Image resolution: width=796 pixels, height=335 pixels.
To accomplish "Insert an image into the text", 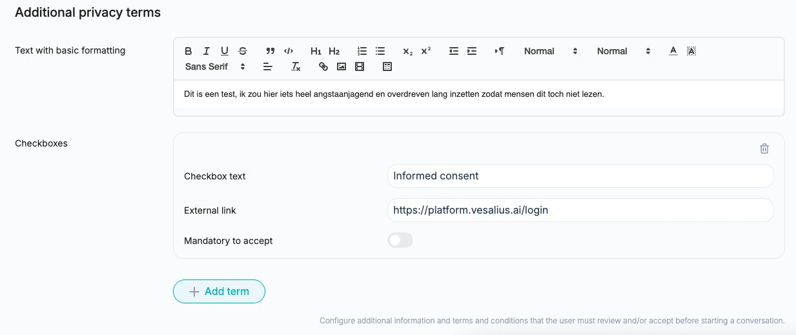I will coord(342,66).
